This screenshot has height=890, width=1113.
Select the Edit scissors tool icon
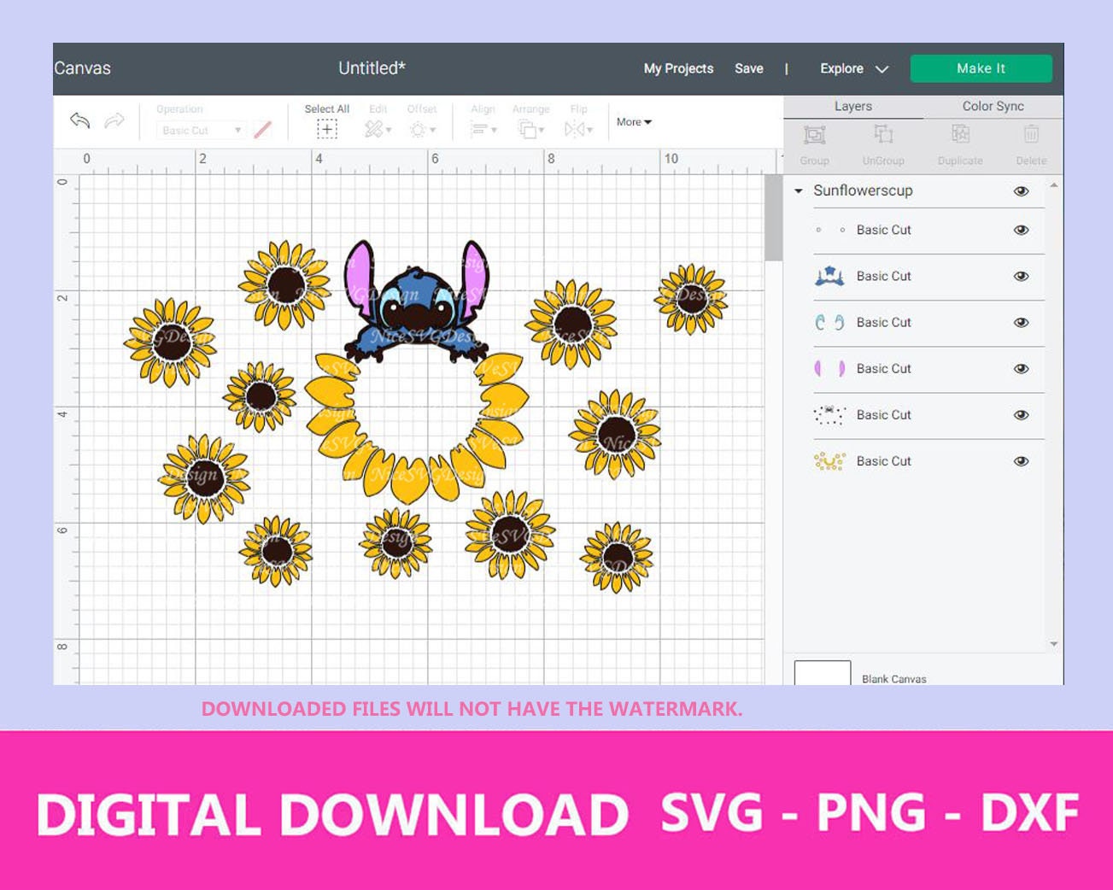374,128
